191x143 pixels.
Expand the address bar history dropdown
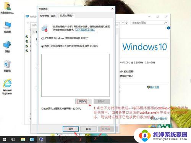[x=123, y=22]
